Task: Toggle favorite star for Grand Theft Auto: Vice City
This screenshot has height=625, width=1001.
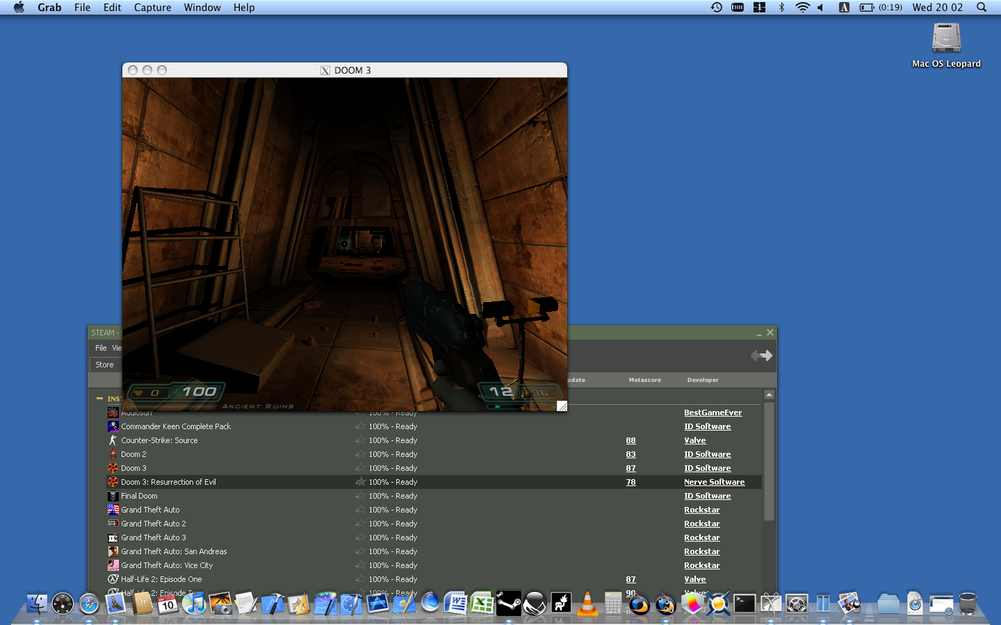Action: [360, 565]
